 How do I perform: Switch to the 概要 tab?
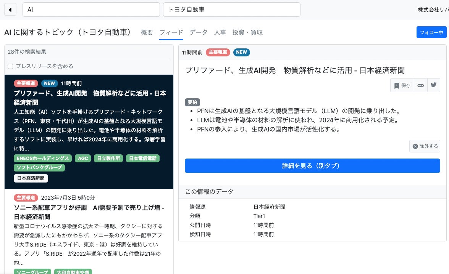coord(147,32)
